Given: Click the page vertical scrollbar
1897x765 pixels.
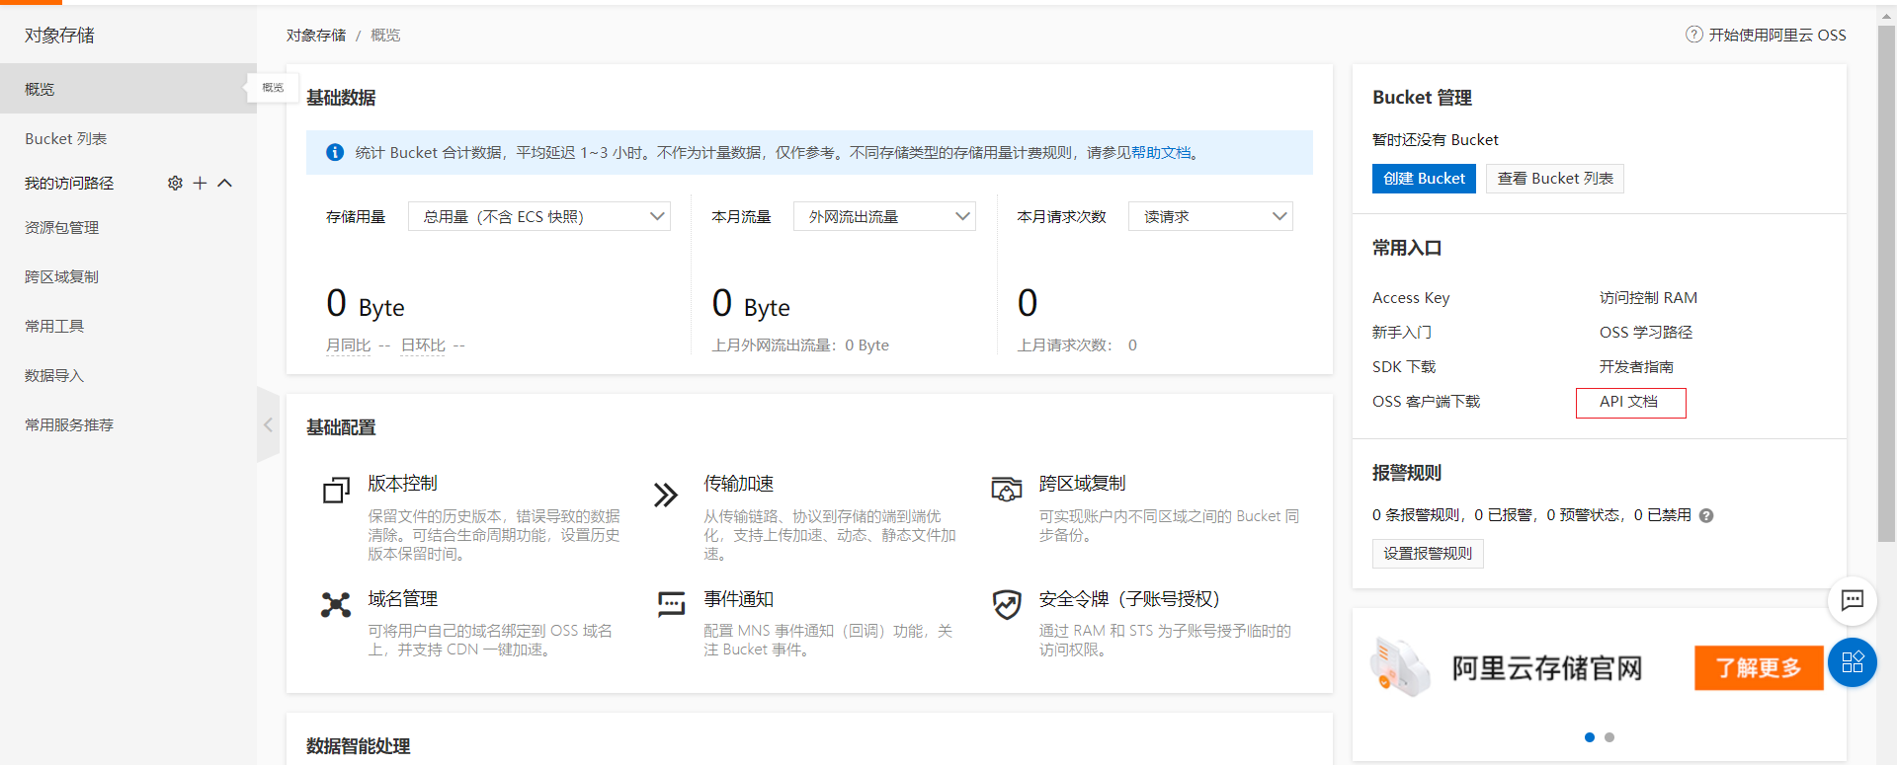Looking at the screenshot, I should pos(1886,284).
